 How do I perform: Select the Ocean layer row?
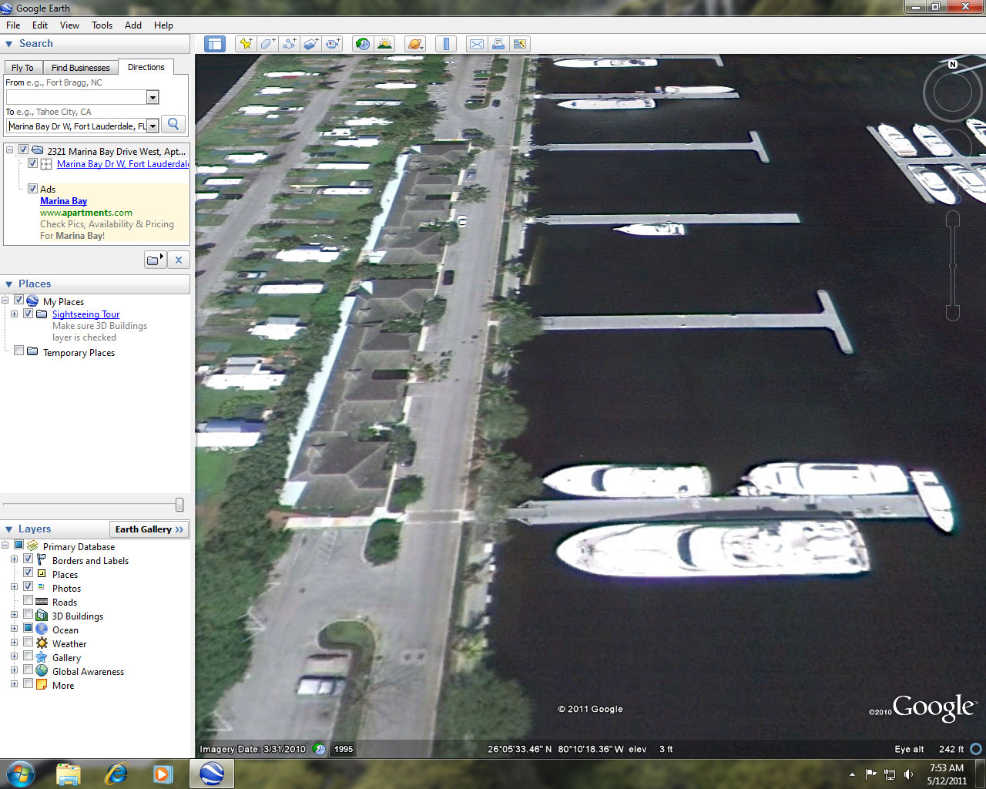65,630
